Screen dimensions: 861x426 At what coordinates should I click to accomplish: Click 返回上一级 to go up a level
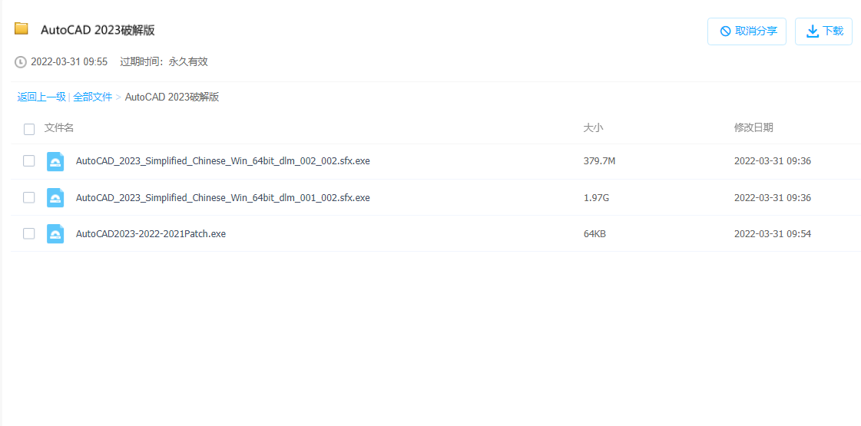click(x=41, y=97)
